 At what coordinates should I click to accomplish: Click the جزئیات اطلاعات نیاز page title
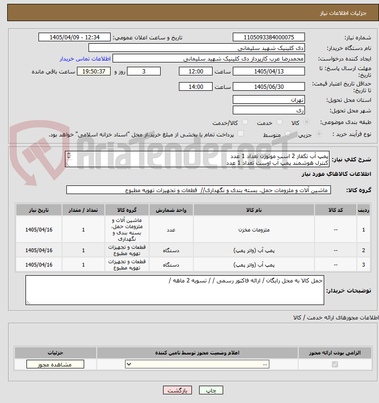[343, 13]
